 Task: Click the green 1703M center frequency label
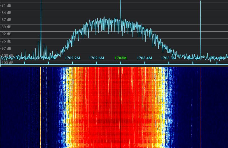pyautogui.click(x=120, y=58)
